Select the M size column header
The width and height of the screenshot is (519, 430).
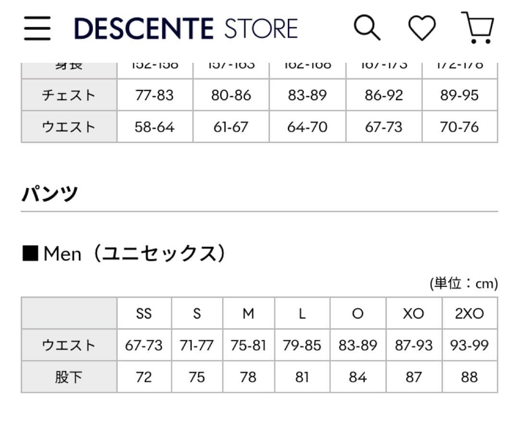coord(247,313)
